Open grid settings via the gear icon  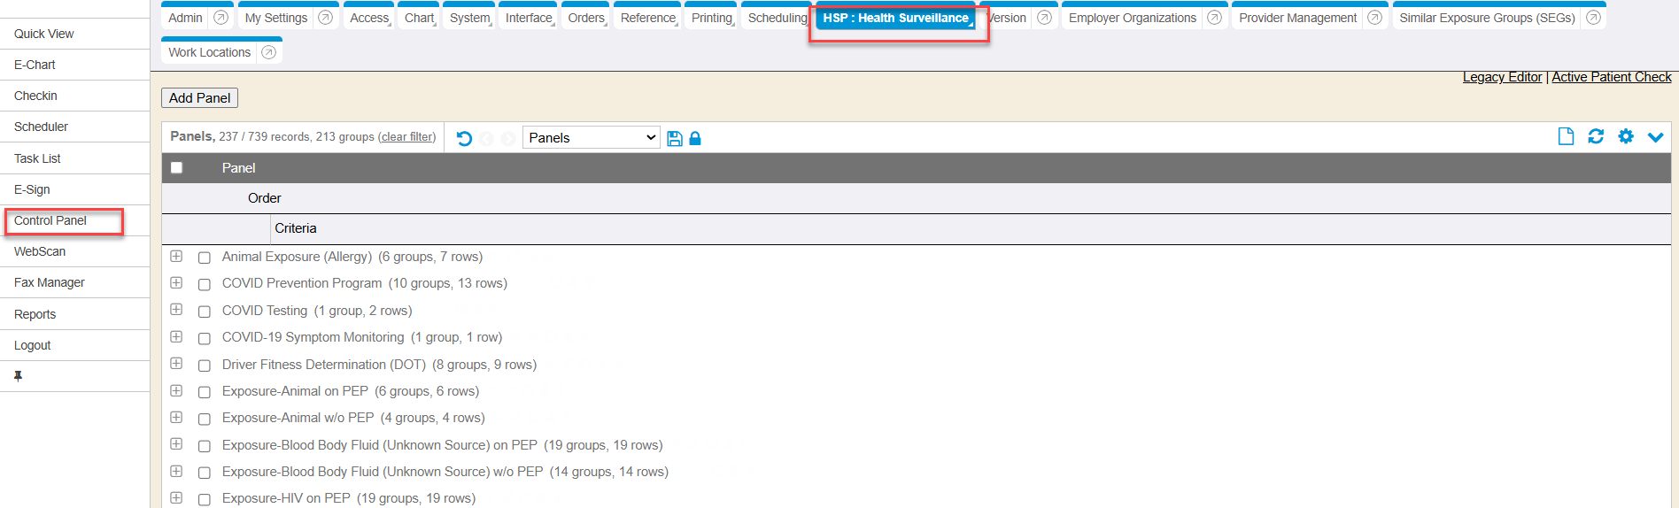(x=1626, y=136)
